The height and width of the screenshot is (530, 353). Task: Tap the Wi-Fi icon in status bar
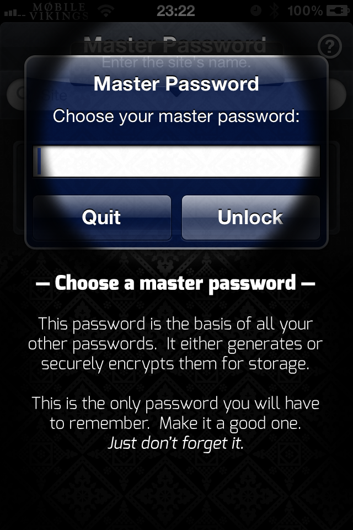(106, 11)
